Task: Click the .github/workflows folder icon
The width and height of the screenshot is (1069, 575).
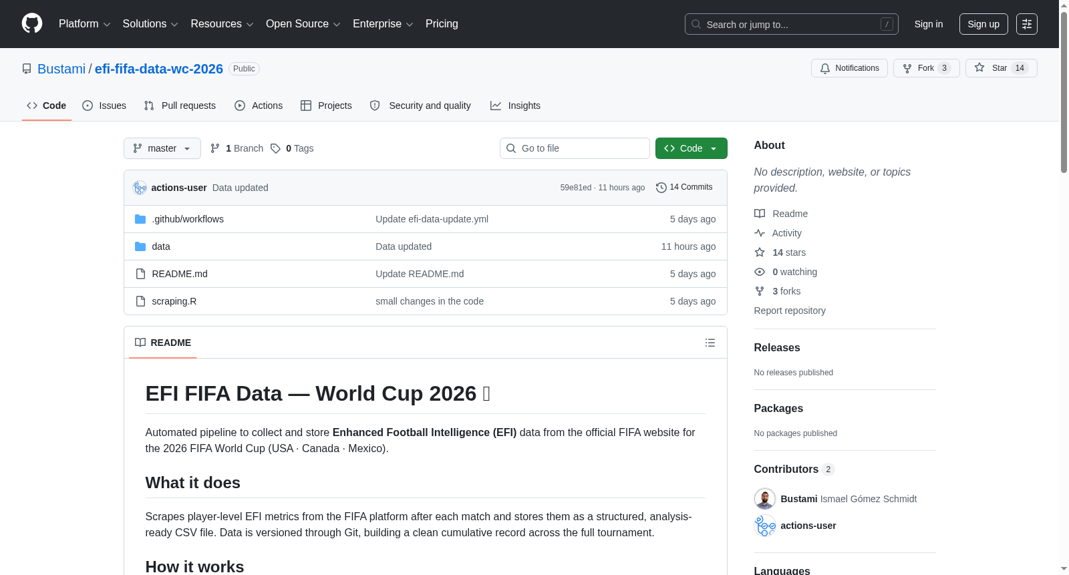Action: [140, 219]
